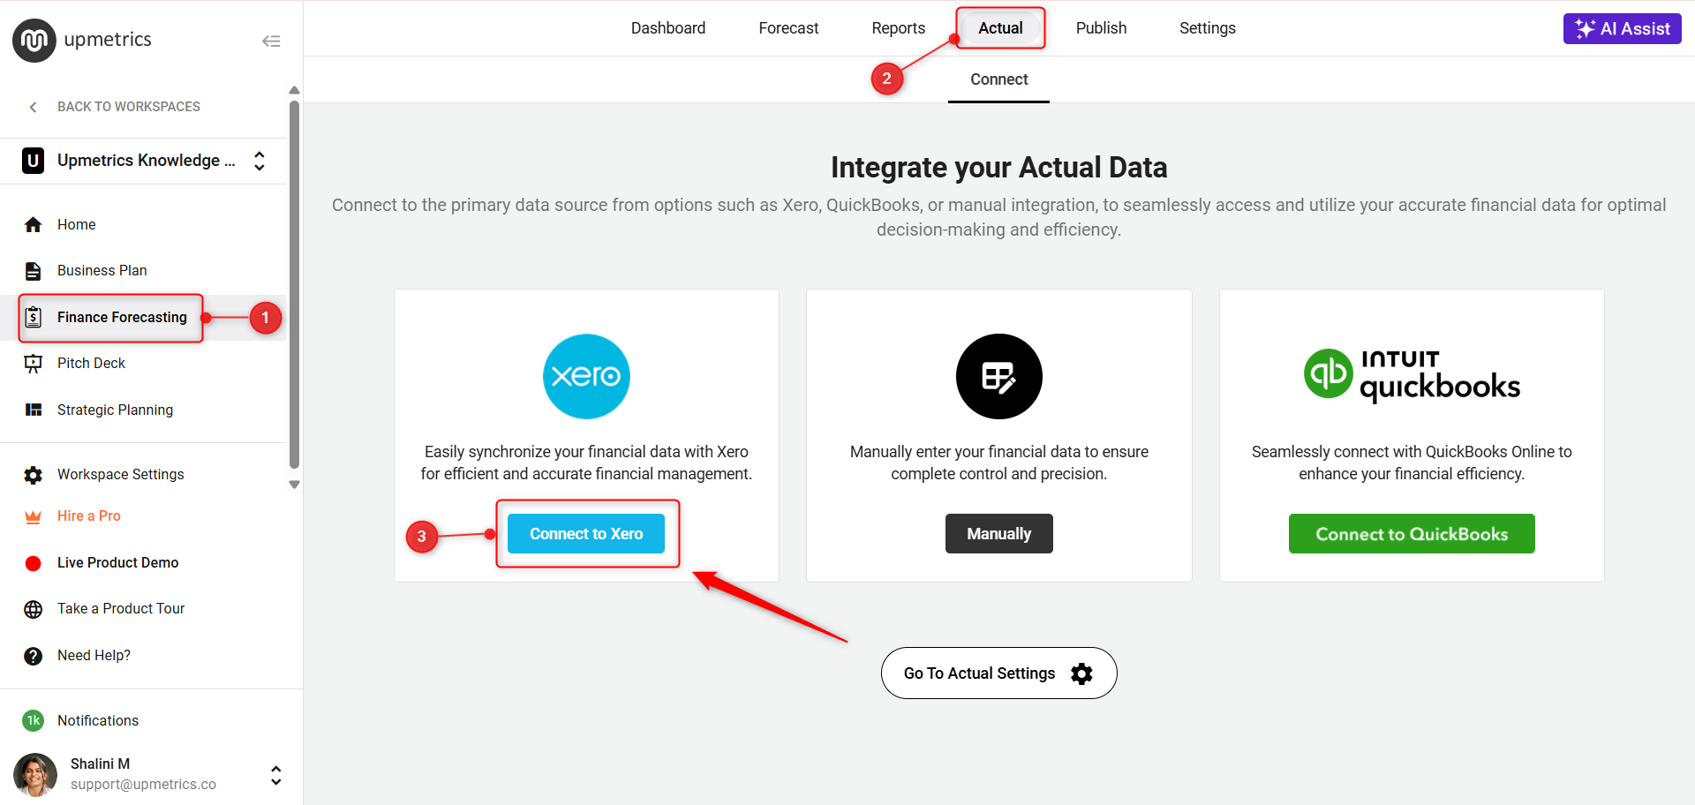Click the Intuit QuickBooks logo

point(1412,375)
